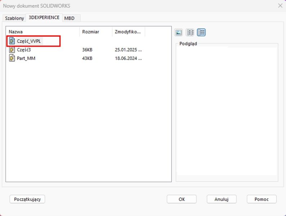The height and width of the screenshot is (216, 286).
Task: Sort by Zmodyfiko... column header
Action: coord(128,32)
